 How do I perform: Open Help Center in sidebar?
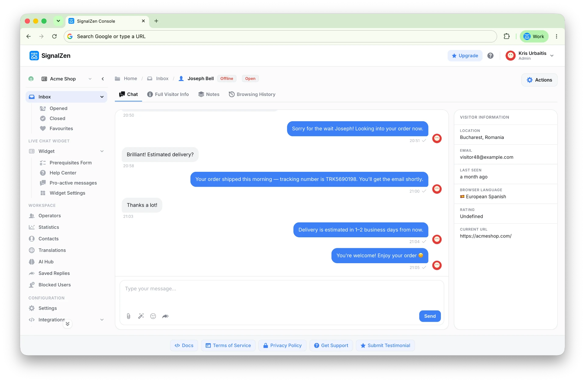[63, 173]
